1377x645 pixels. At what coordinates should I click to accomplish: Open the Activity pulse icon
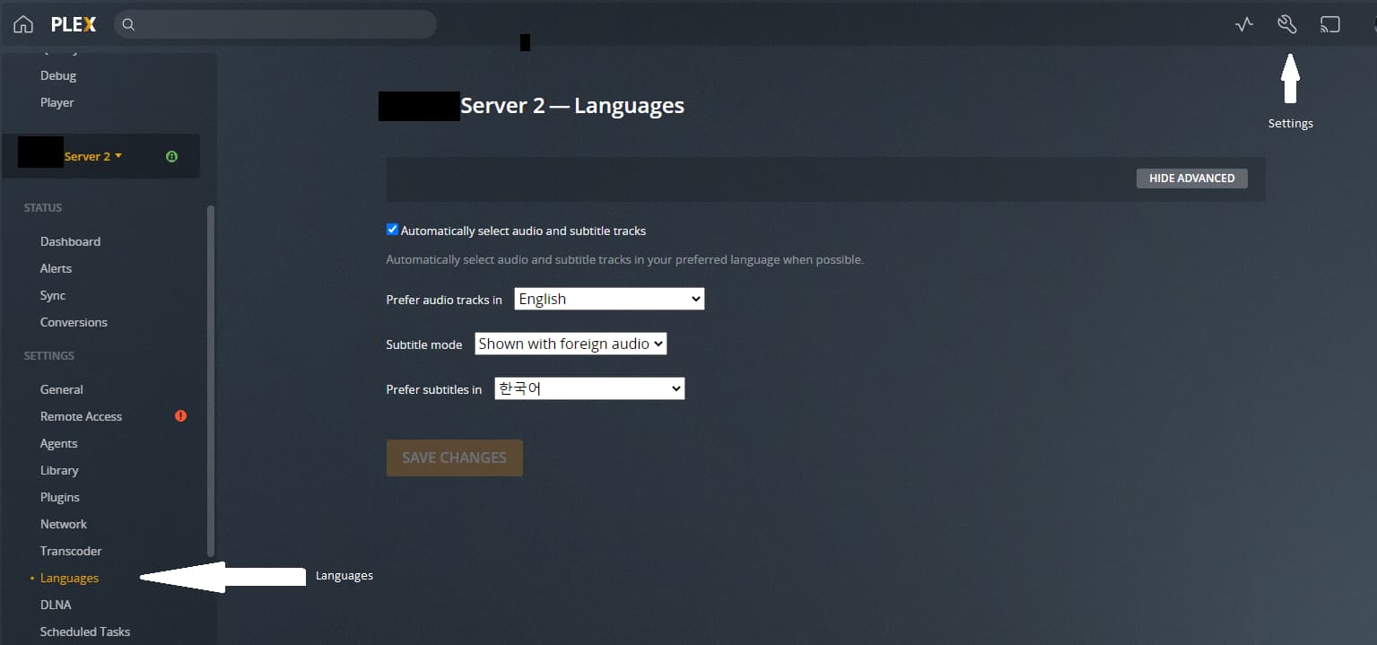[1243, 24]
